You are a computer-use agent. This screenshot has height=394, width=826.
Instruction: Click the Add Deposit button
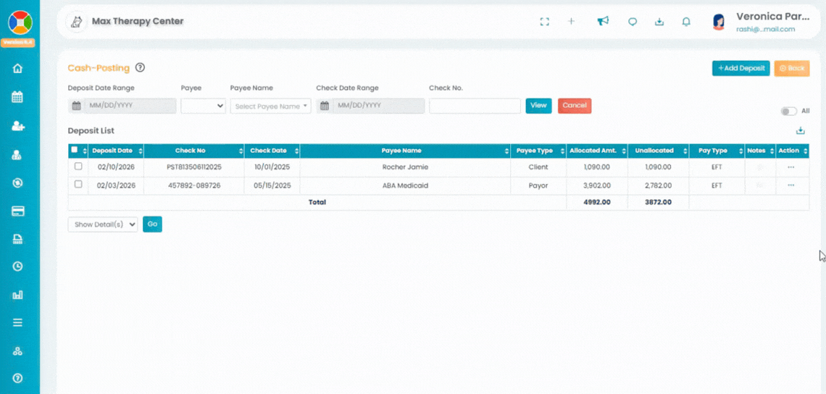[x=741, y=69]
